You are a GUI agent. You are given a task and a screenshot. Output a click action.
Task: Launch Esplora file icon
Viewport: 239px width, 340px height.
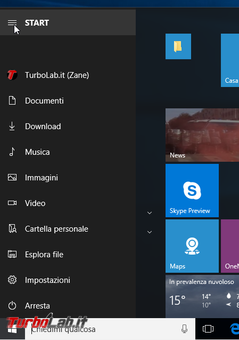12,254
